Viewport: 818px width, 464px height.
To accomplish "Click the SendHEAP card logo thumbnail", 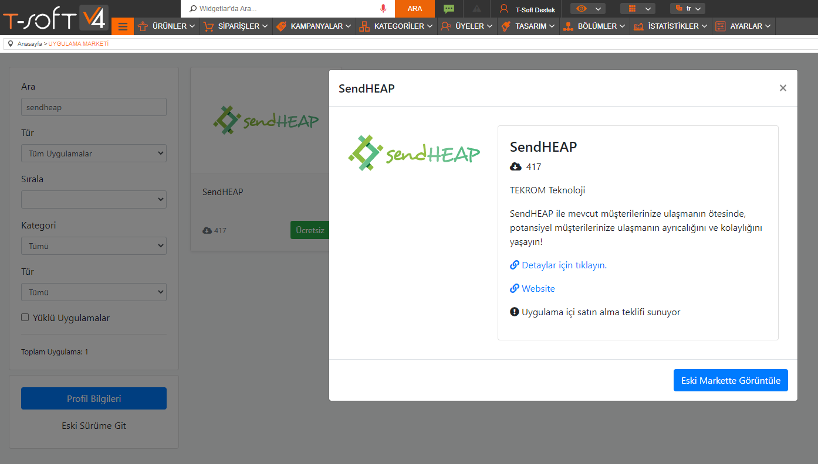I will 265,120.
